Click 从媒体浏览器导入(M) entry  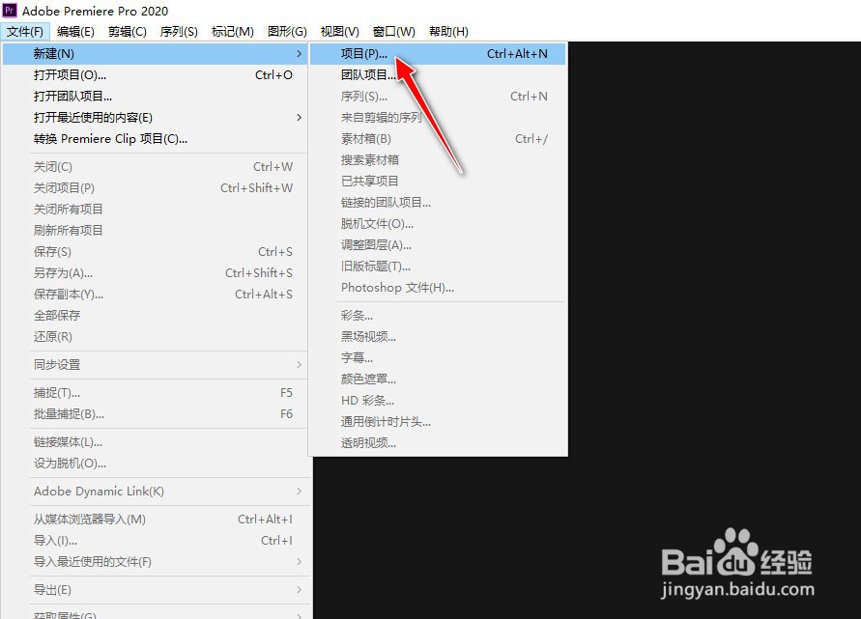coord(155,520)
